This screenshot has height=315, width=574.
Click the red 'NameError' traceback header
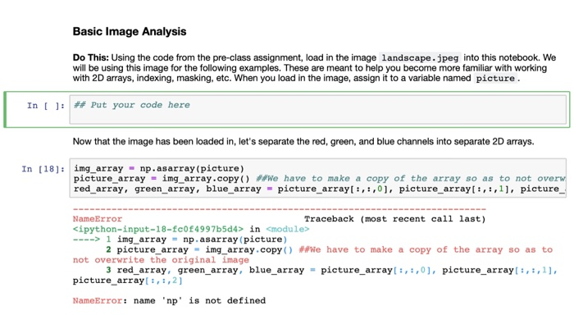point(98,219)
